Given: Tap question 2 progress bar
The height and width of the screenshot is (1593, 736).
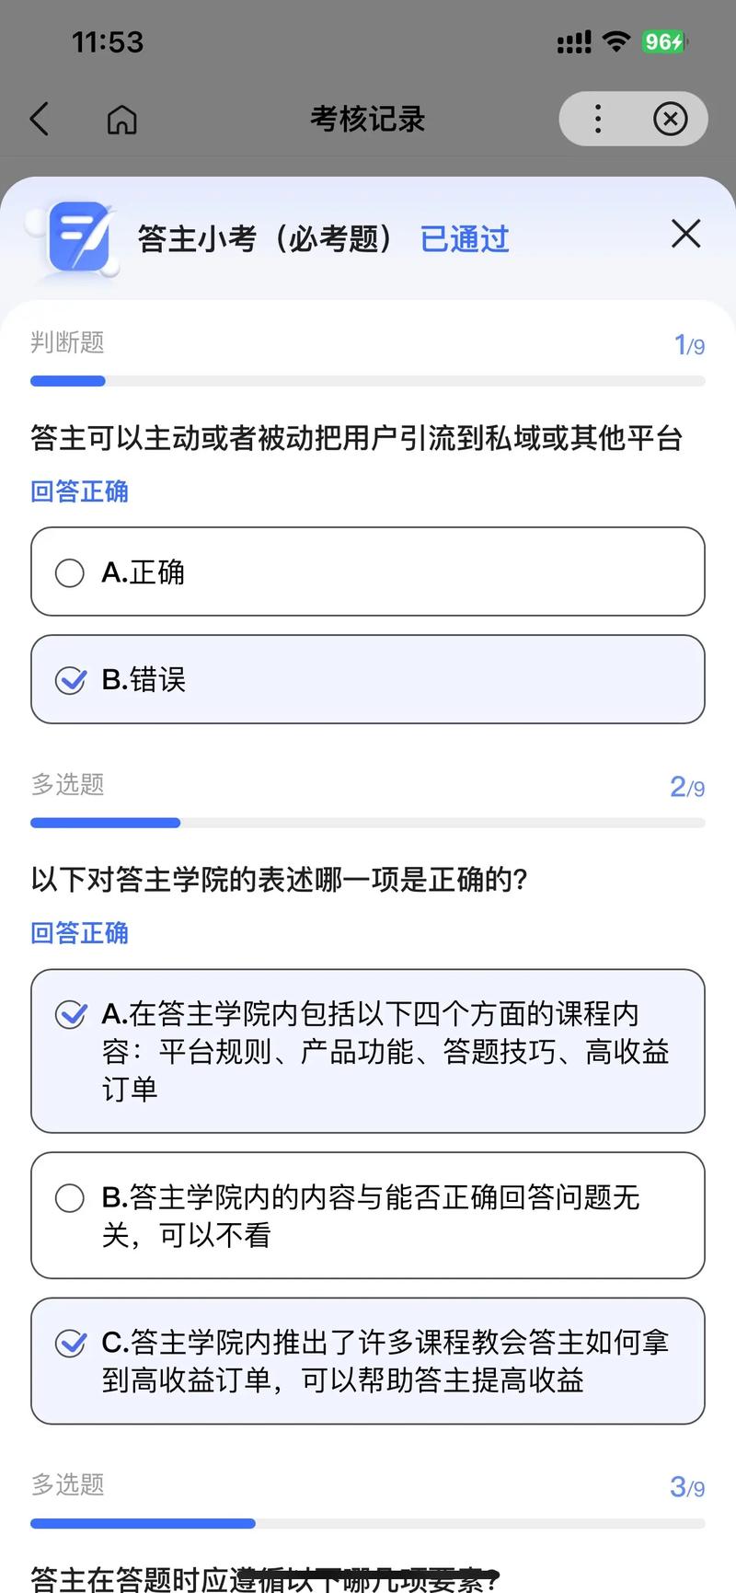Looking at the screenshot, I should [367, 823].
